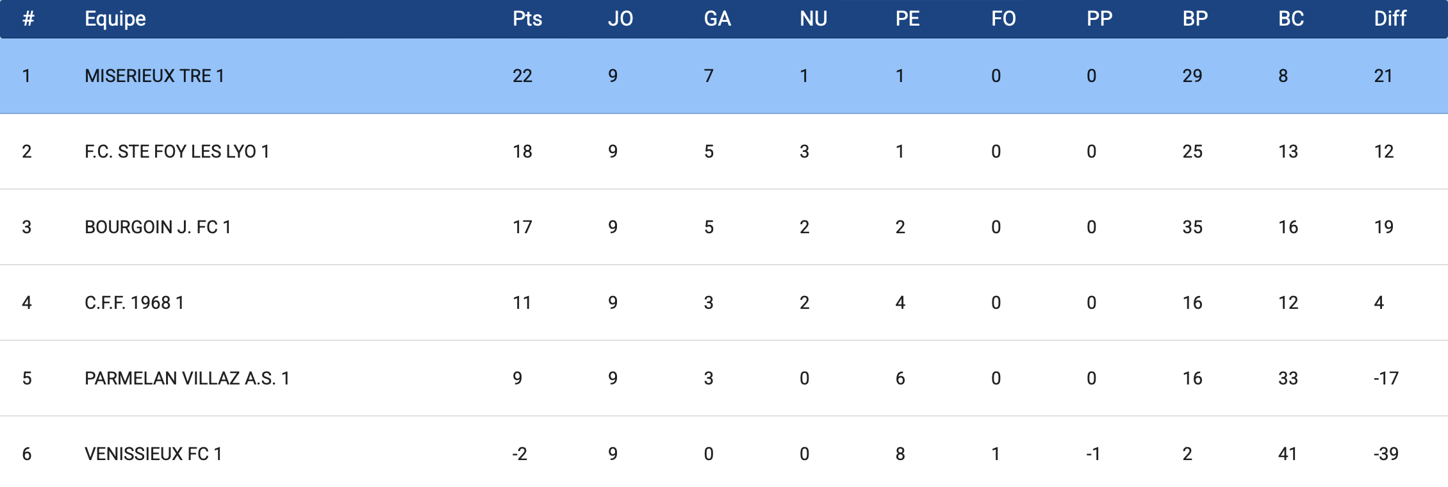Select BOURGOIN J. FC 1 row

724,227
